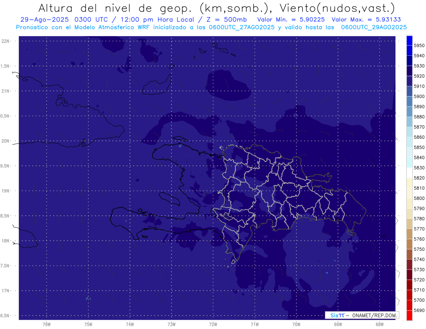Click the 76W longitude axis label
Viewport: 426px width, 329px height.
point(47,324)
